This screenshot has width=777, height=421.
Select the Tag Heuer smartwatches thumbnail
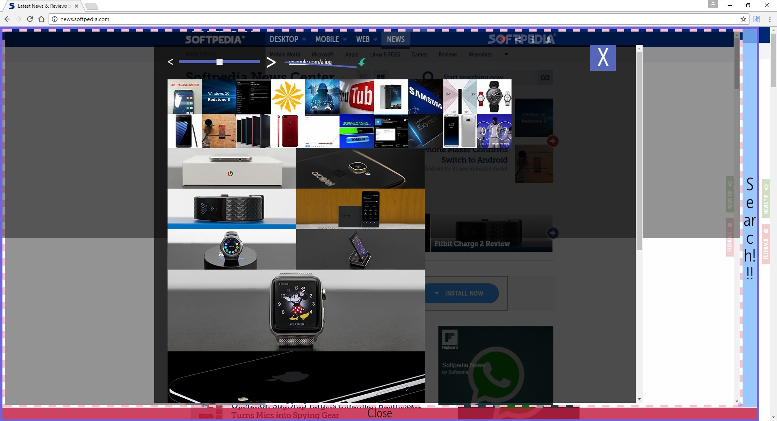coord(494,96)
